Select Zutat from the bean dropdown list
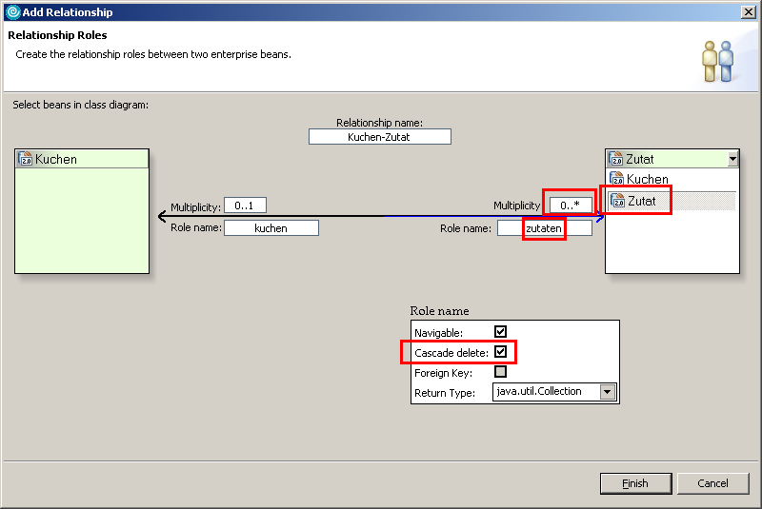 click(x=642, y=201)
